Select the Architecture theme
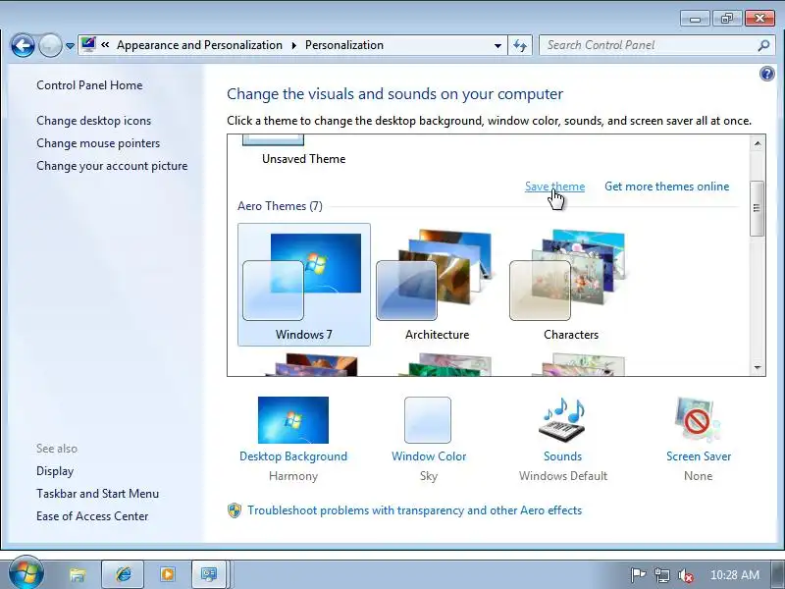The width and height of the screenshot is (785, 589). point(437,285)
